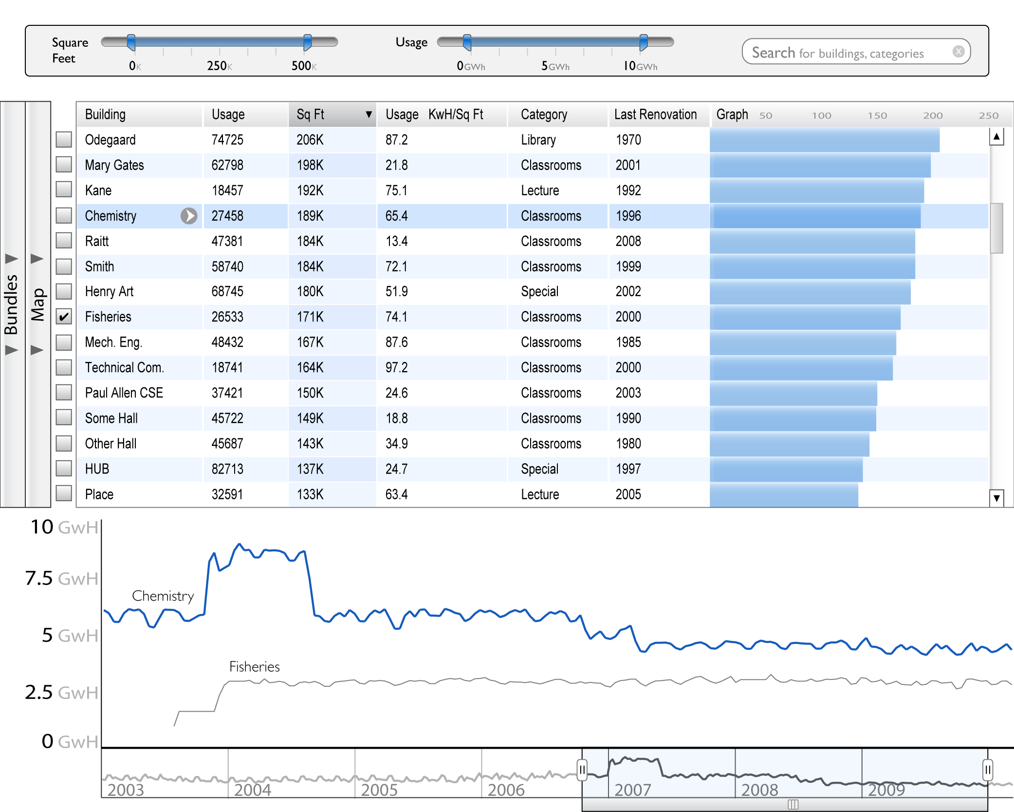This screenshot has width=1014, height=812.
Task: Check the Odegaard building checkbox
Action: (x=64, y=140)
